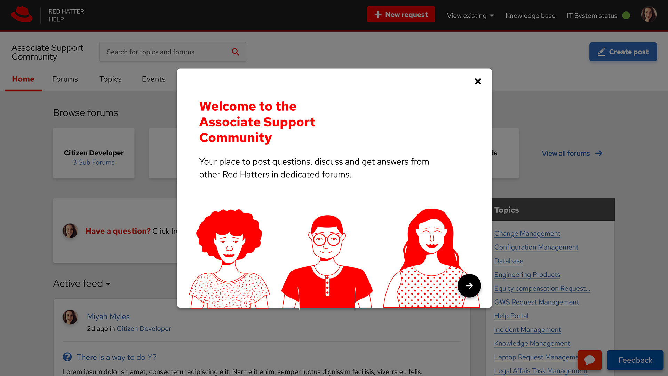Viewport: 668px width, 376px height.
Task: Click the avatar next to Have a question?
Action: click(x=70, y=231)
